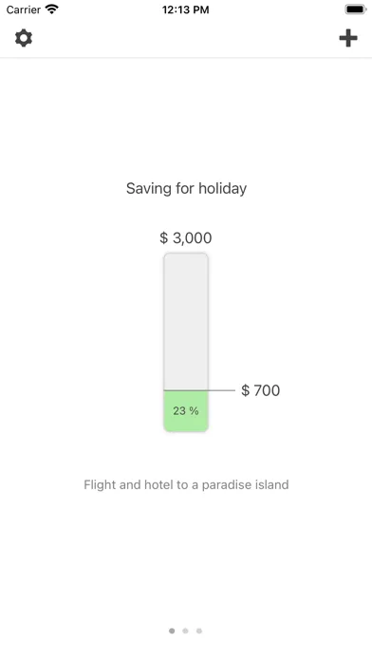Tap the top edge of the savings bar

(186, 254)
